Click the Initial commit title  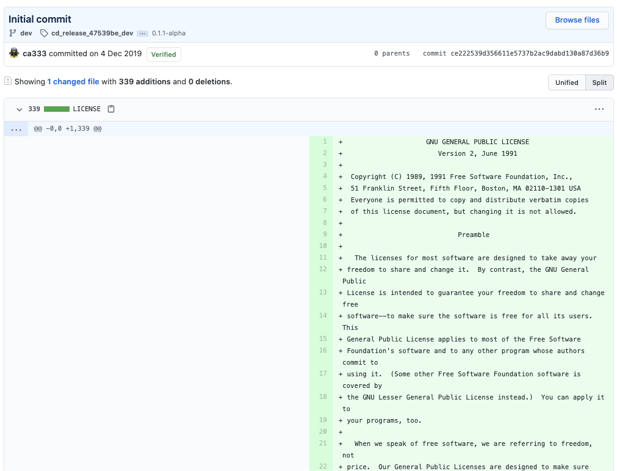pos(40,19)
